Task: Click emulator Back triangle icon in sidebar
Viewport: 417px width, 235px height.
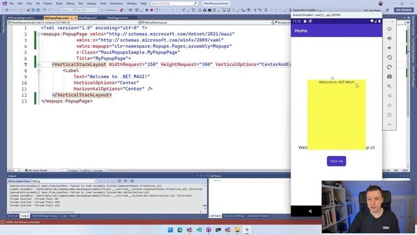Action: 390,96
